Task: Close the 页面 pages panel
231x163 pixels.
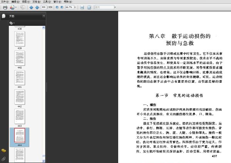Action: click(44, 16)
